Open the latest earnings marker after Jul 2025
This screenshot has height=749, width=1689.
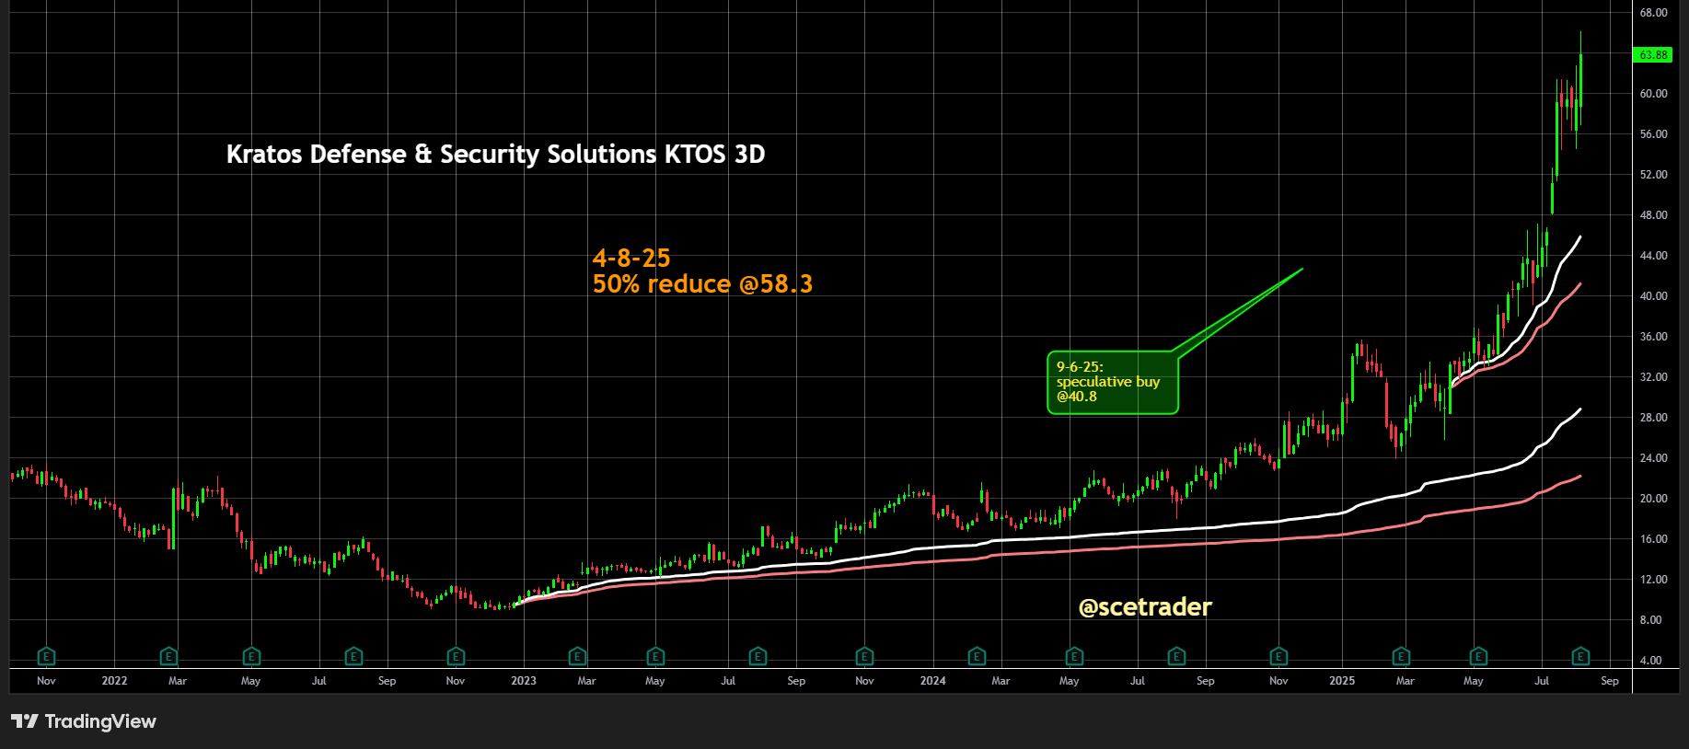[1580, 656]
